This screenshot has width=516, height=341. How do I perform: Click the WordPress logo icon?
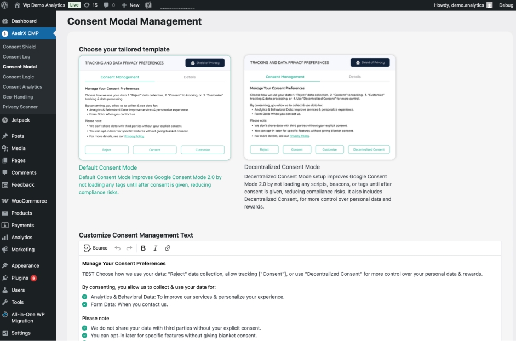[5, 5]
